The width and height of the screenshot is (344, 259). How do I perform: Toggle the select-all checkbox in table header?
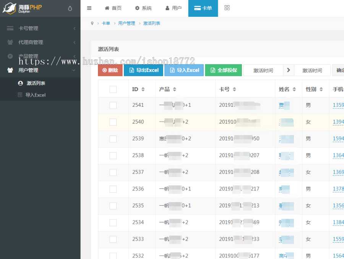point(113,89)
